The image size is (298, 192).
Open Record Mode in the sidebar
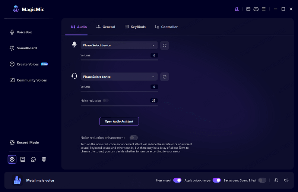point(24,143)
